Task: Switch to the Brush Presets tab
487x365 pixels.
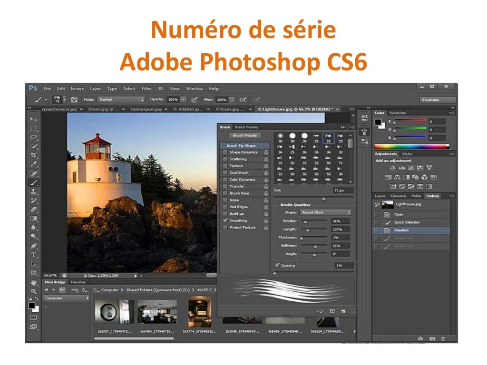Action: 246,127
